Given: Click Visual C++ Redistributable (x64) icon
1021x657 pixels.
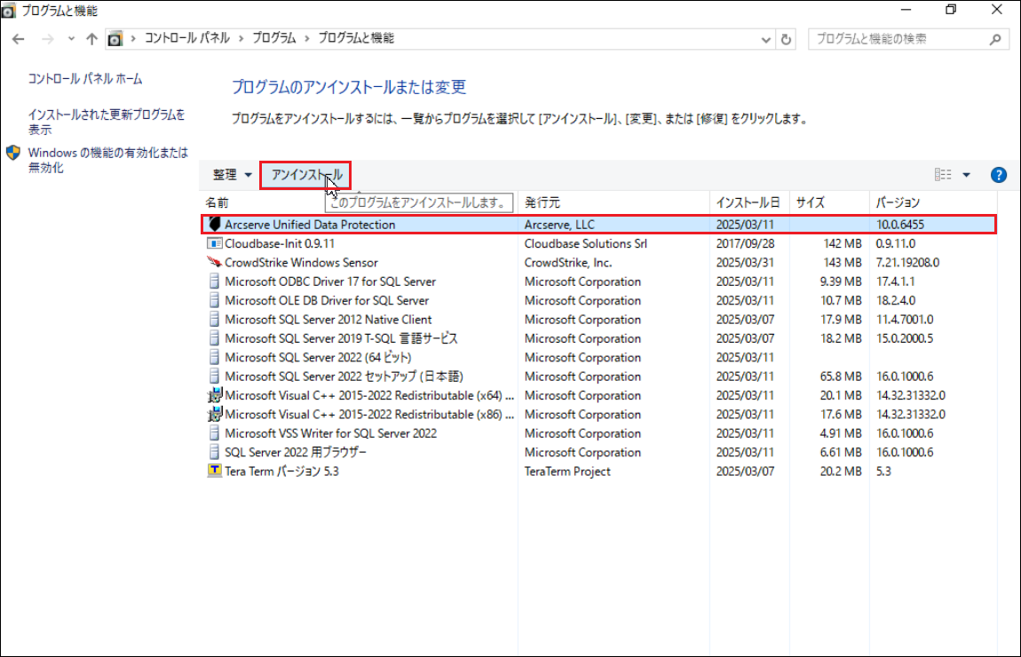Looking at the screenshot, I should coord(214,395).
